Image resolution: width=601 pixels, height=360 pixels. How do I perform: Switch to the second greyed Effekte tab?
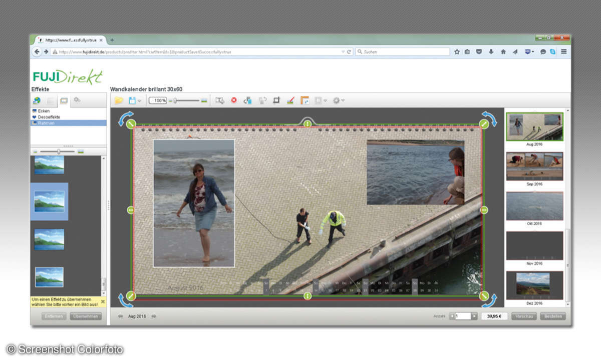50,100
